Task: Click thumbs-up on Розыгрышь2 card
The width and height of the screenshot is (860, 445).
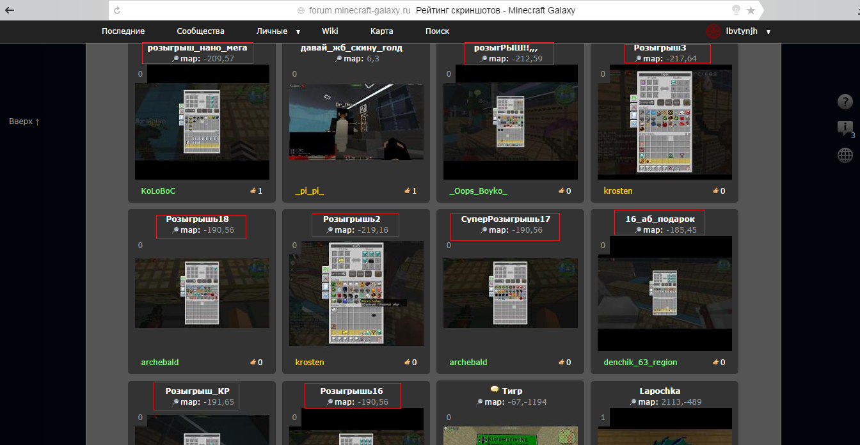Action: 407,362
